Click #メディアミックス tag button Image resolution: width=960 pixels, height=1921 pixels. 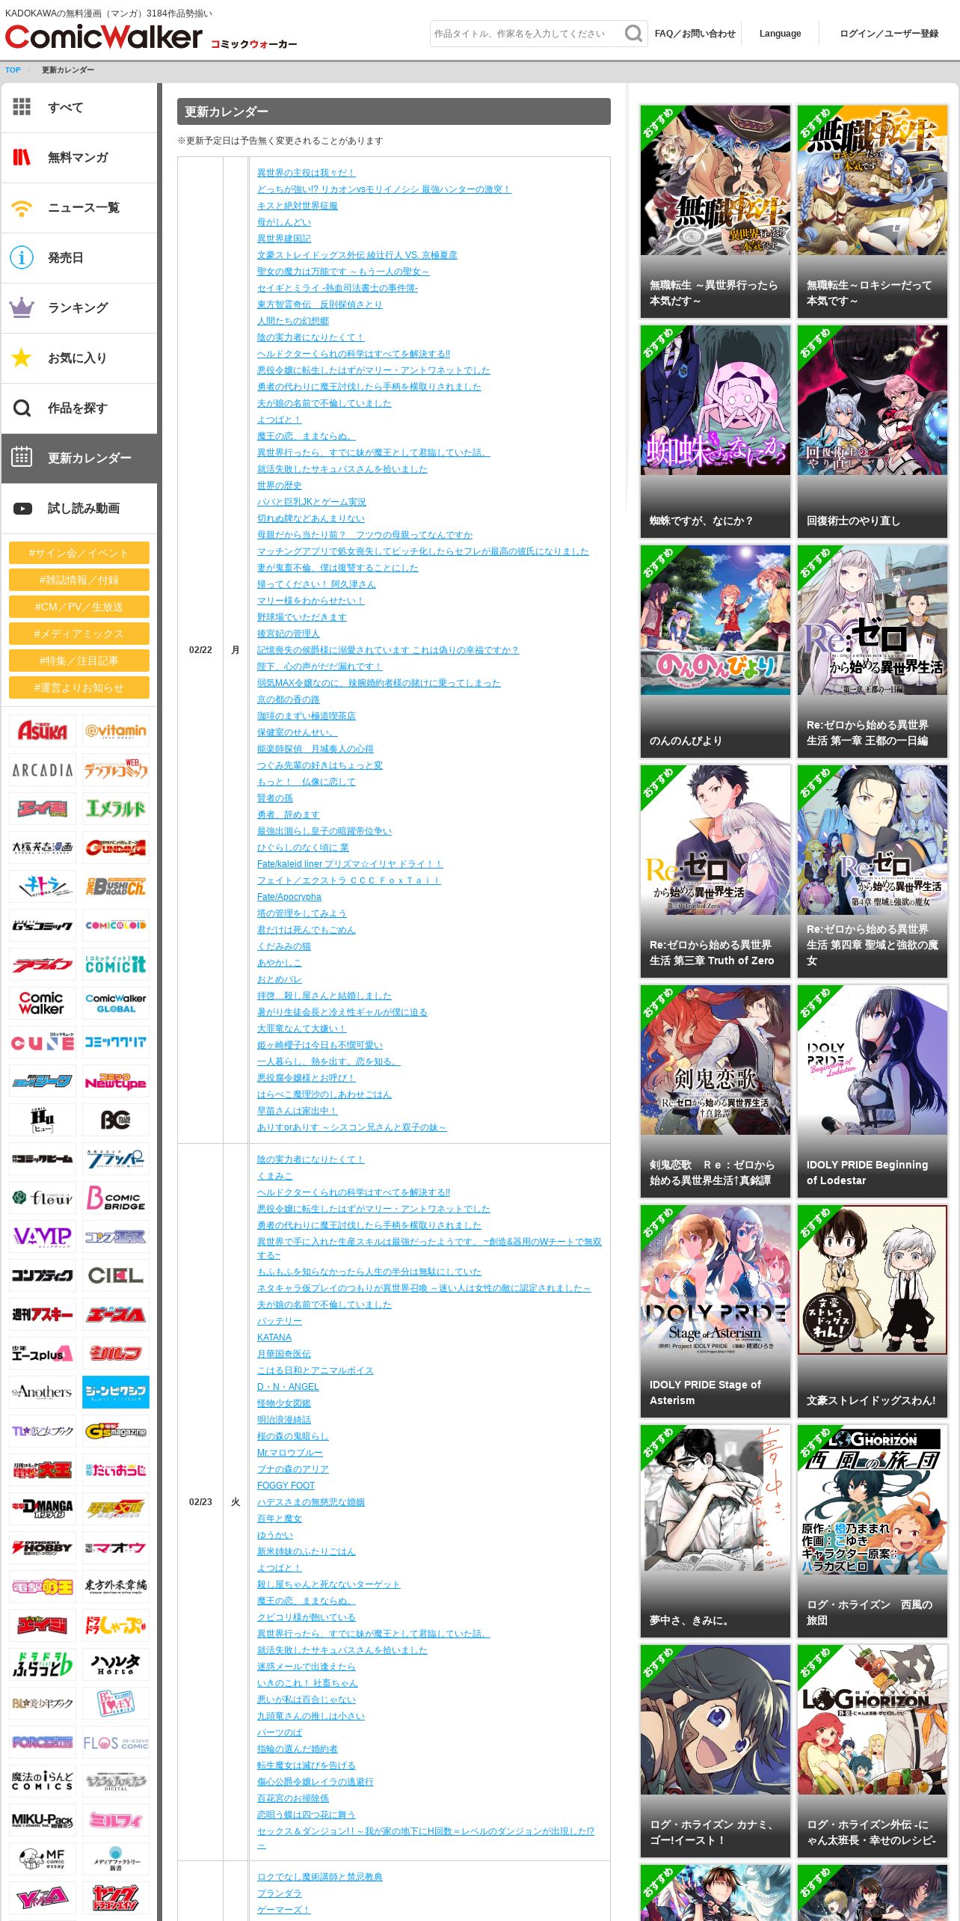tap(79, 634)
